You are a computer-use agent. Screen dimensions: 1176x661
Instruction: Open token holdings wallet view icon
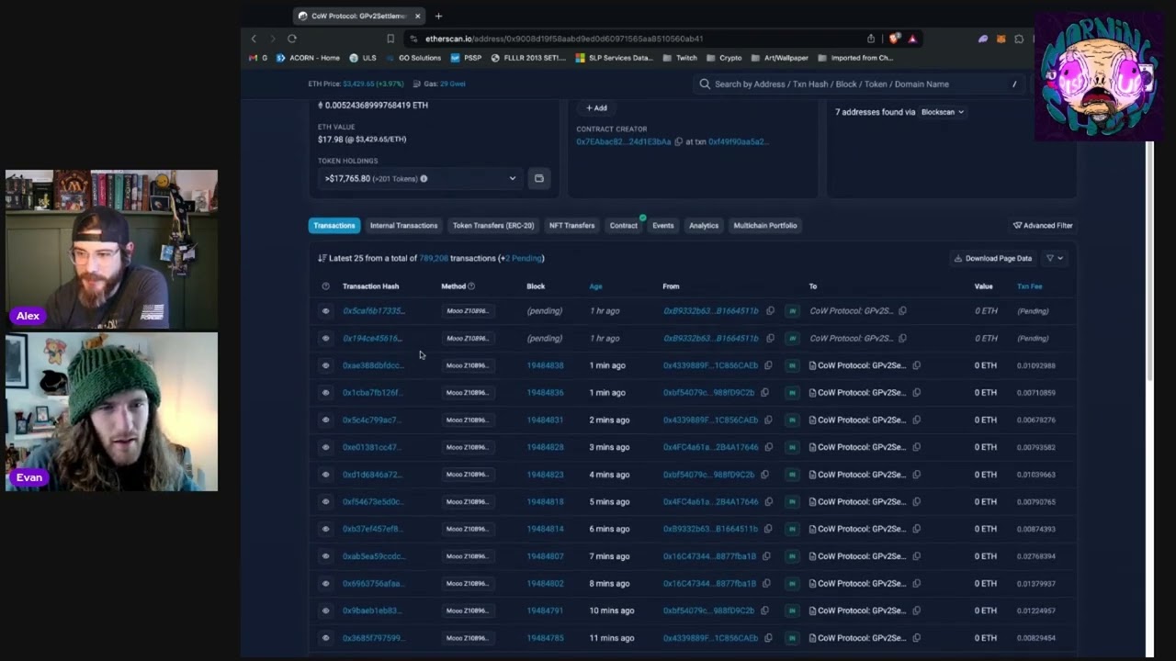coord(539,178)
